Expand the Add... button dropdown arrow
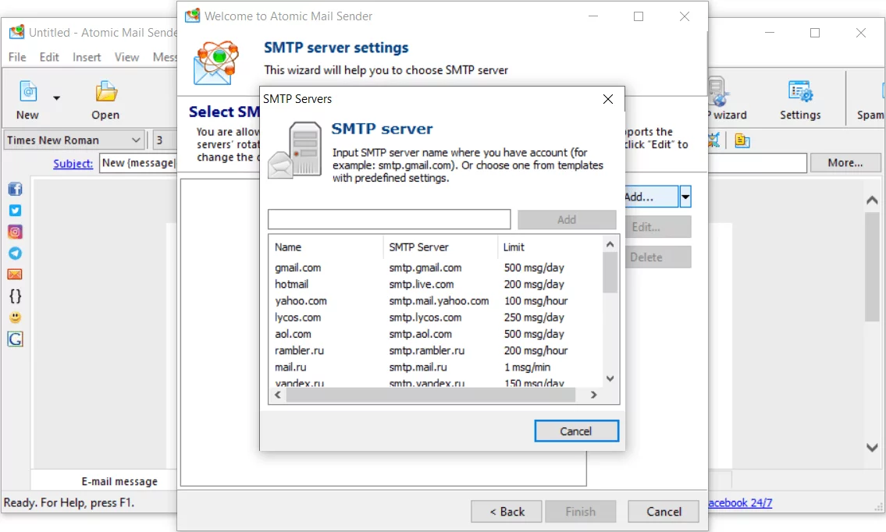Screen dimensions: 886x532 click(685, 197)
